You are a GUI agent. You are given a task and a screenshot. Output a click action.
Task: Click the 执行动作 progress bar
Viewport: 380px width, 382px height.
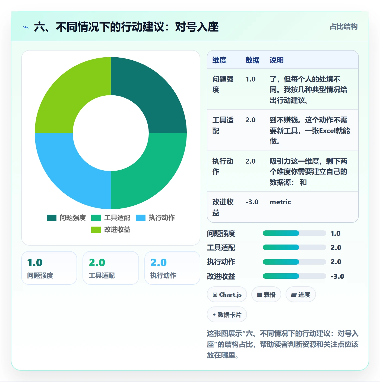point(294,262)
